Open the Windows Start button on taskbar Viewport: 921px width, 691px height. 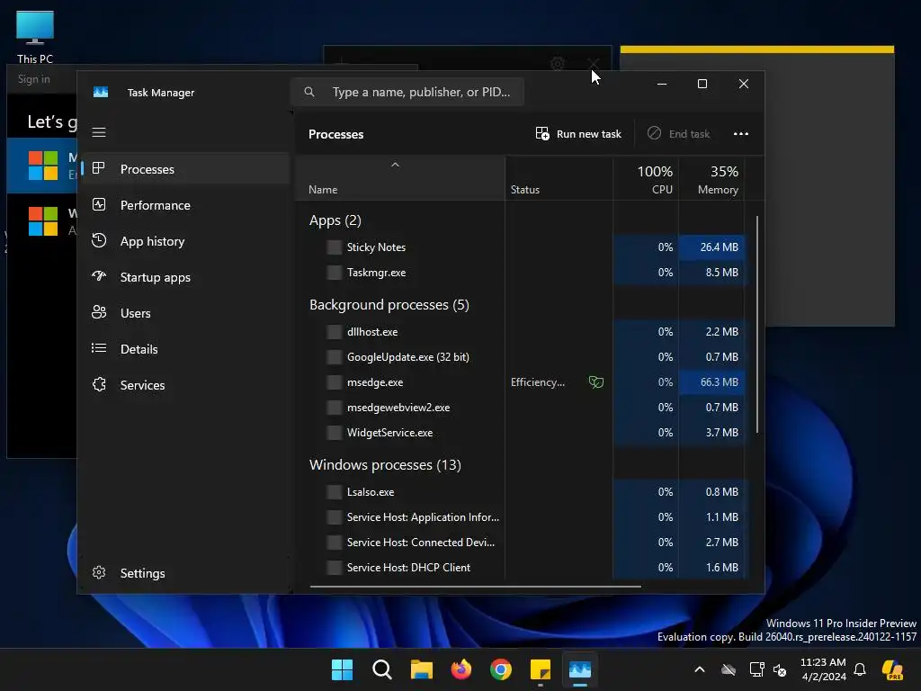click(342, 669)
